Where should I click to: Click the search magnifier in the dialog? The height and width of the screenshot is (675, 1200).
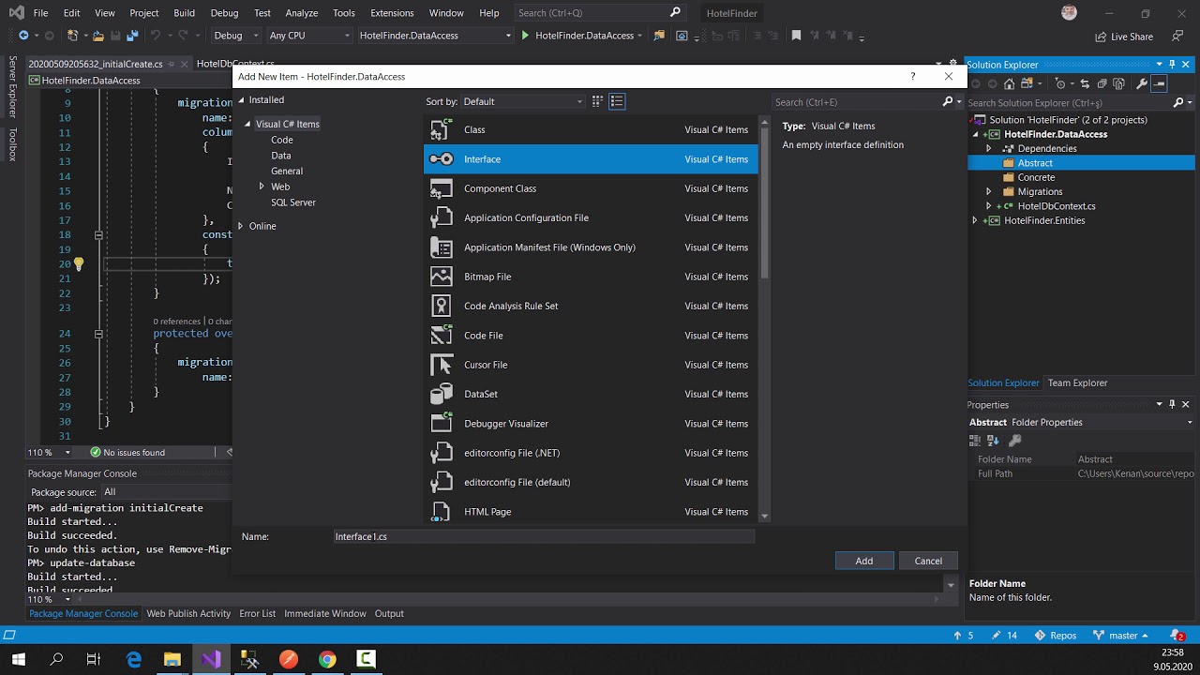point(947,101)
